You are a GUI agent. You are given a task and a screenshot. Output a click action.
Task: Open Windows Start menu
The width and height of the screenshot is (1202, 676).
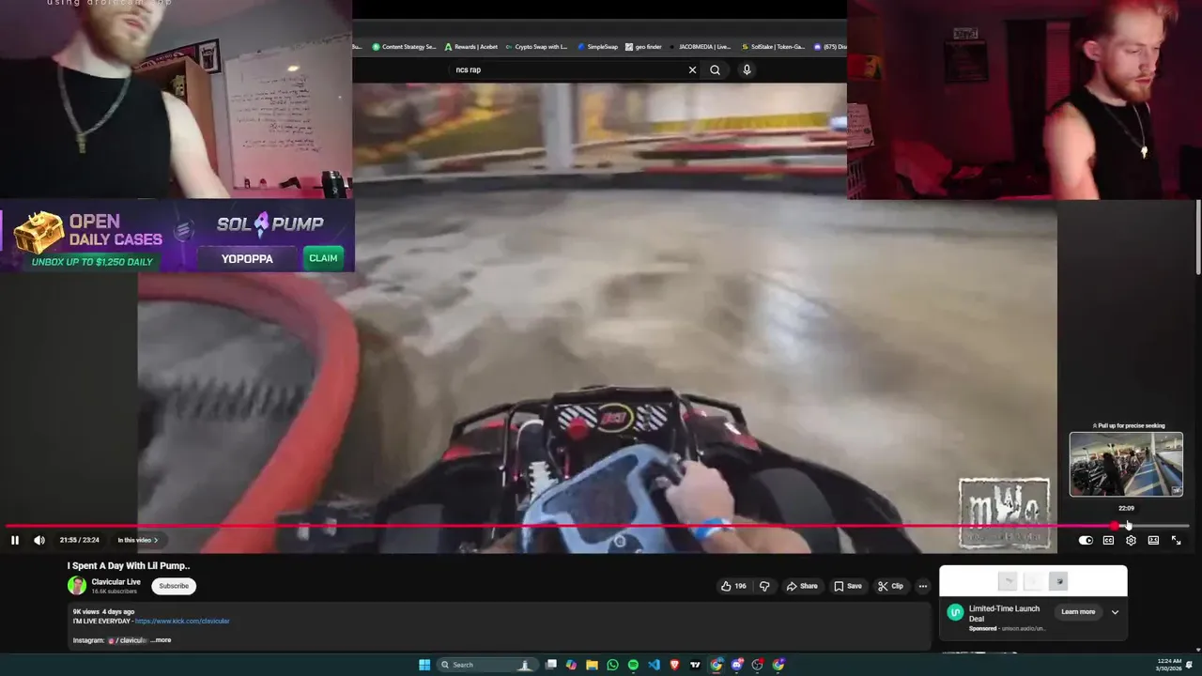coord(424,665)
